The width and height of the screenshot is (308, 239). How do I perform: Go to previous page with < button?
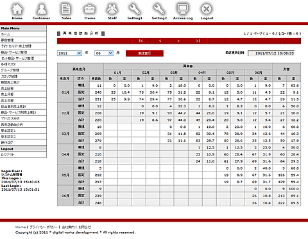pos(160,40)
